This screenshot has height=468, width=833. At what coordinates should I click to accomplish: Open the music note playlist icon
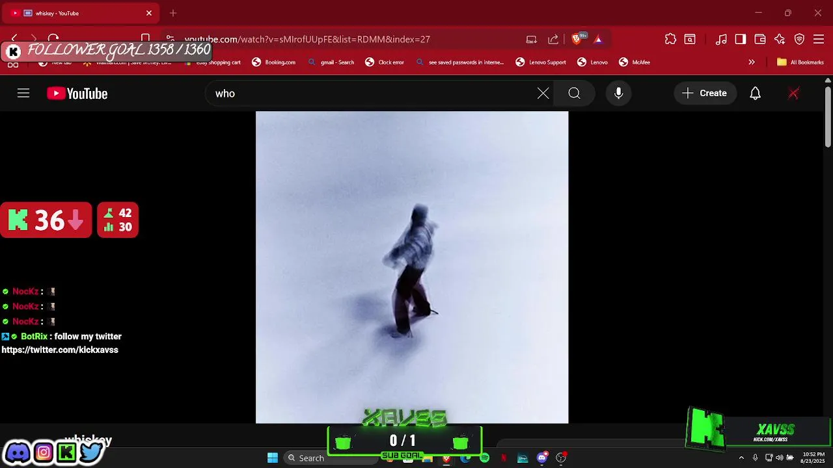[721, 40]
